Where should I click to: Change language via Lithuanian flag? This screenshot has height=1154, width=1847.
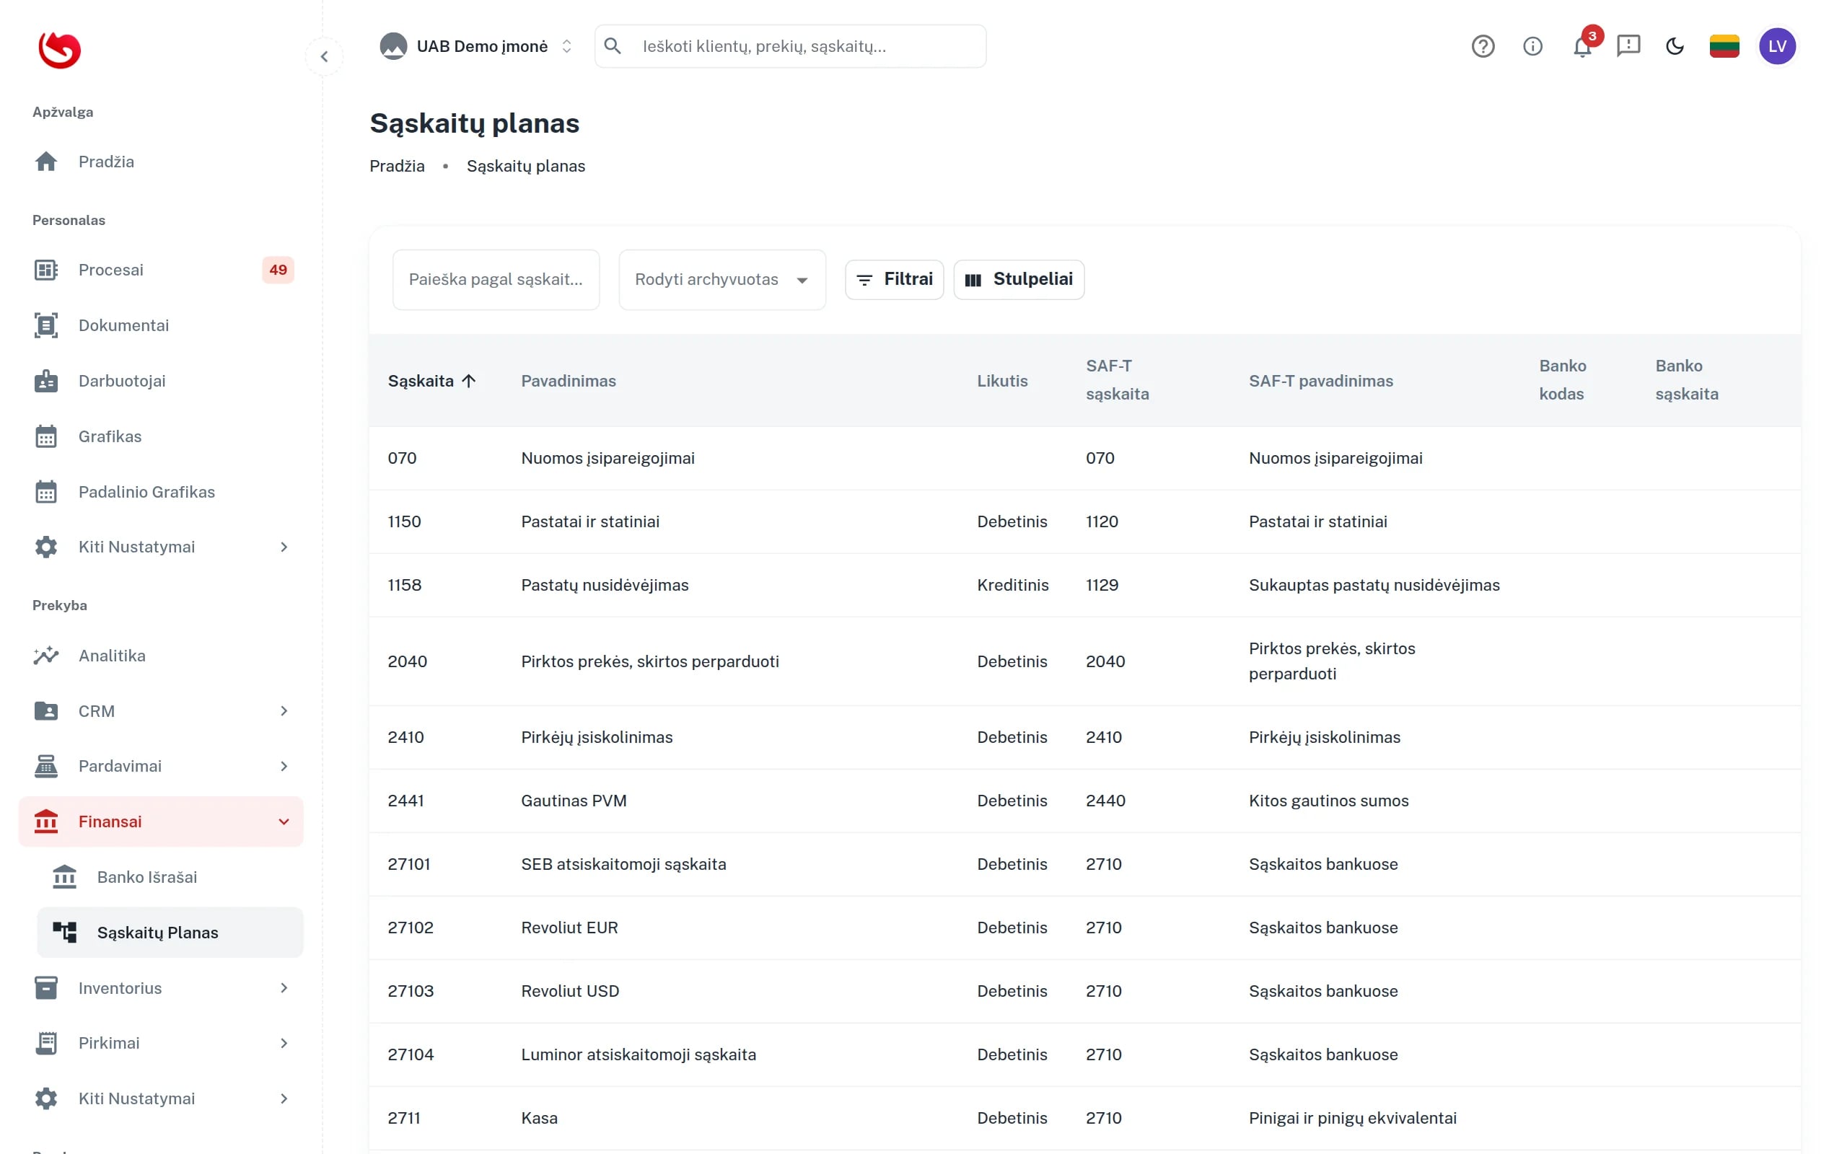[x=1724, y=47]
